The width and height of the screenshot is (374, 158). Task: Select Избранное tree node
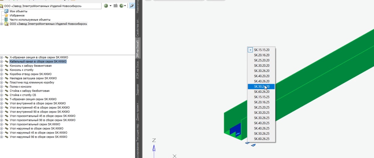(17, 15)
